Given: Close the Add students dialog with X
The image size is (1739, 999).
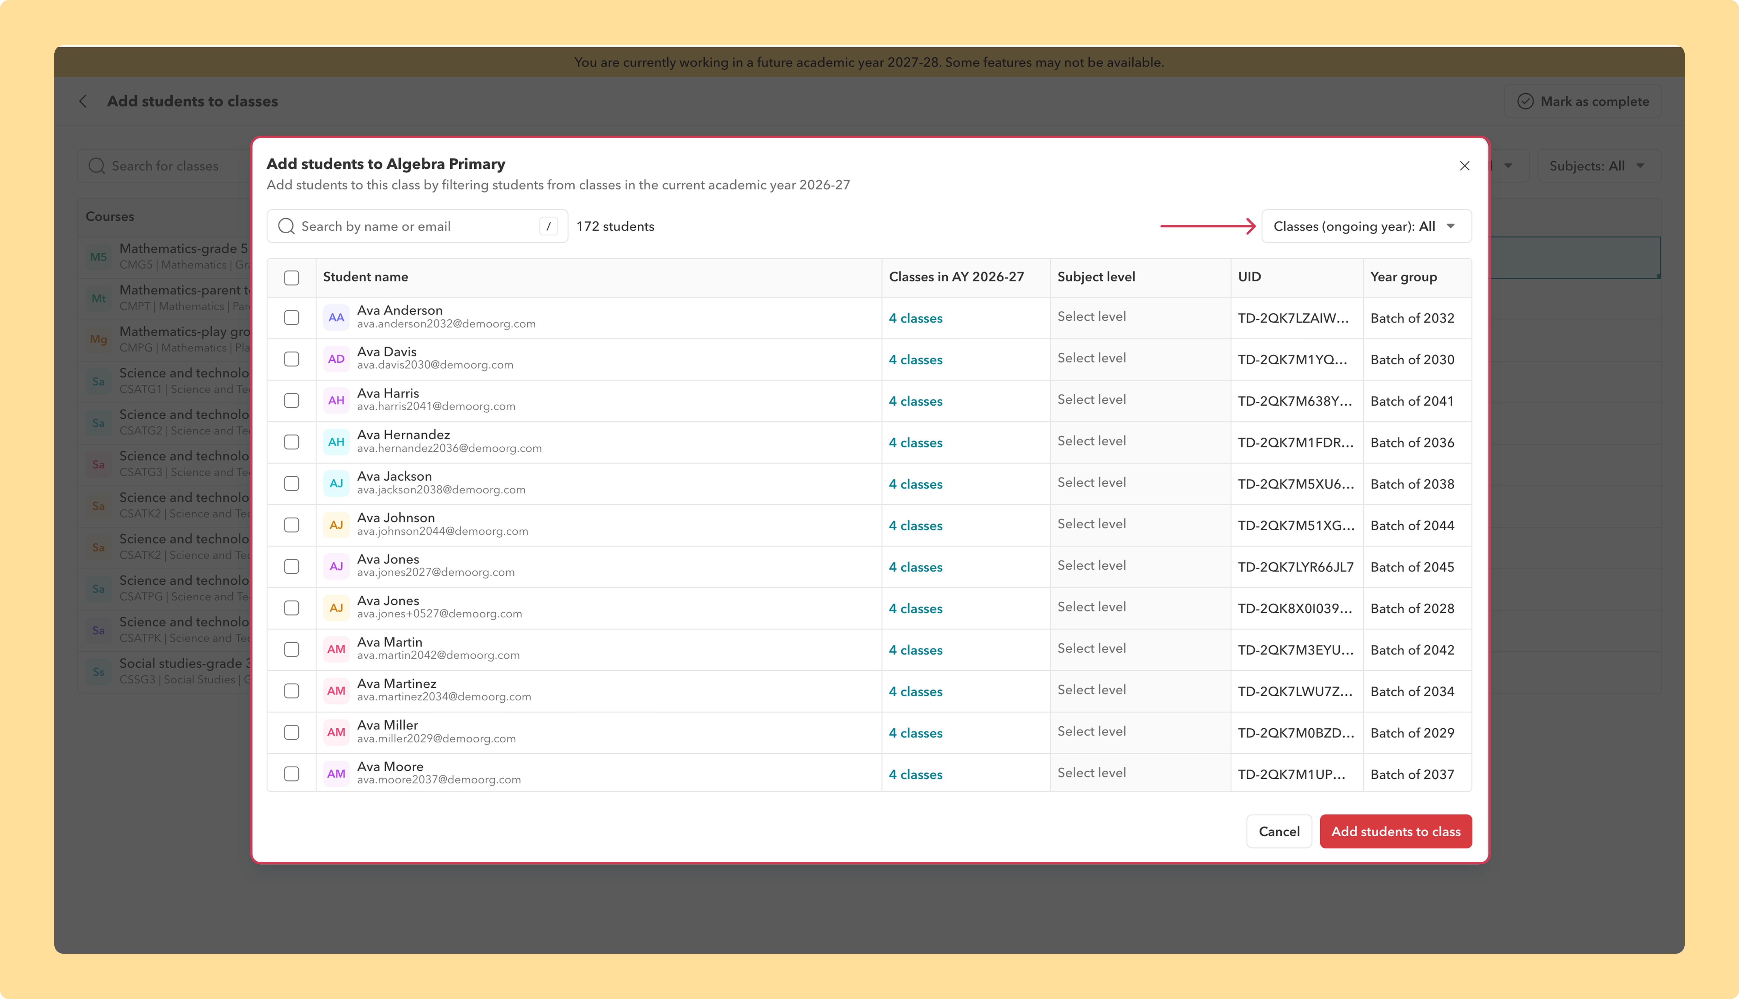Looking at the screenshot, I should 1464,166.
